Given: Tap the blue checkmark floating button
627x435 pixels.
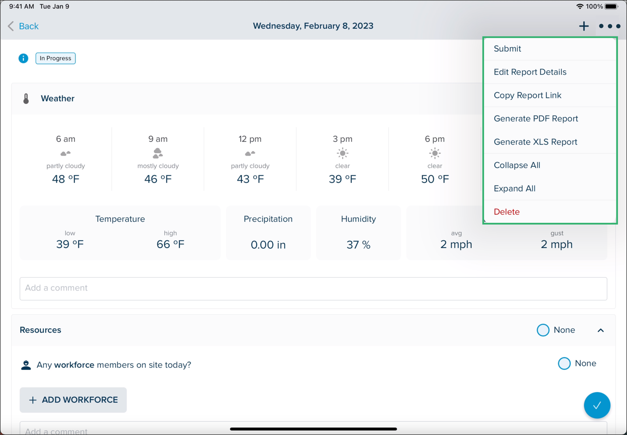Looking at the screenshot, I should (x=597, y=405).
